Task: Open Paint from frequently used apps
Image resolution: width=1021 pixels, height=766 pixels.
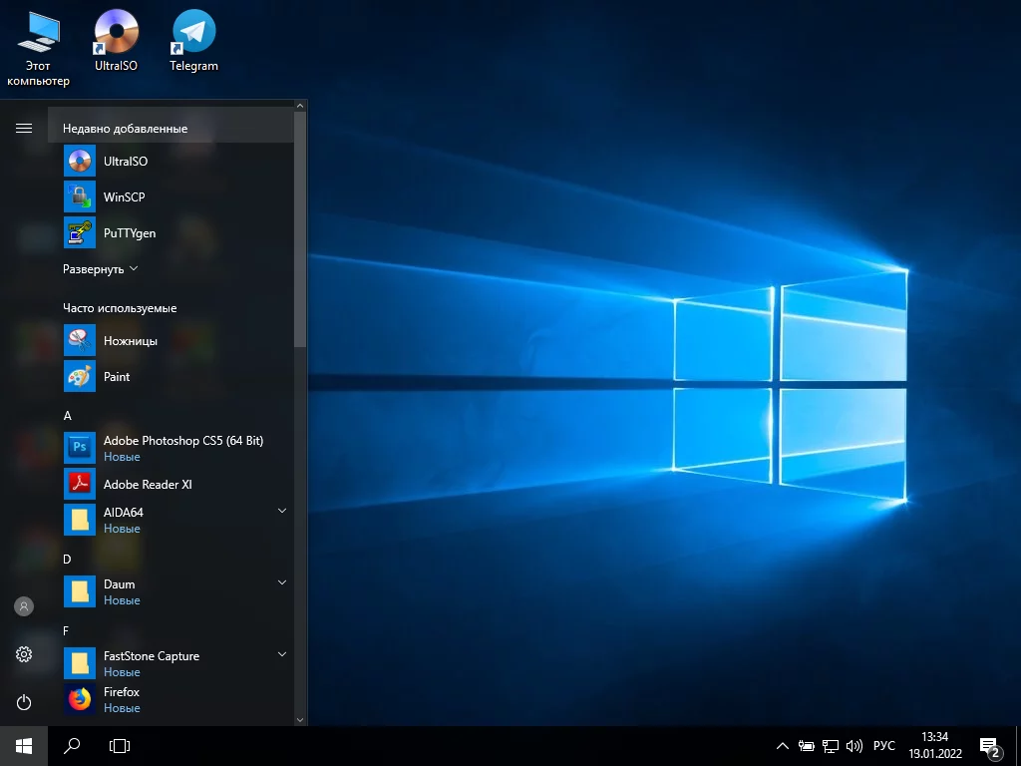Action: click(x=117, y=377)
